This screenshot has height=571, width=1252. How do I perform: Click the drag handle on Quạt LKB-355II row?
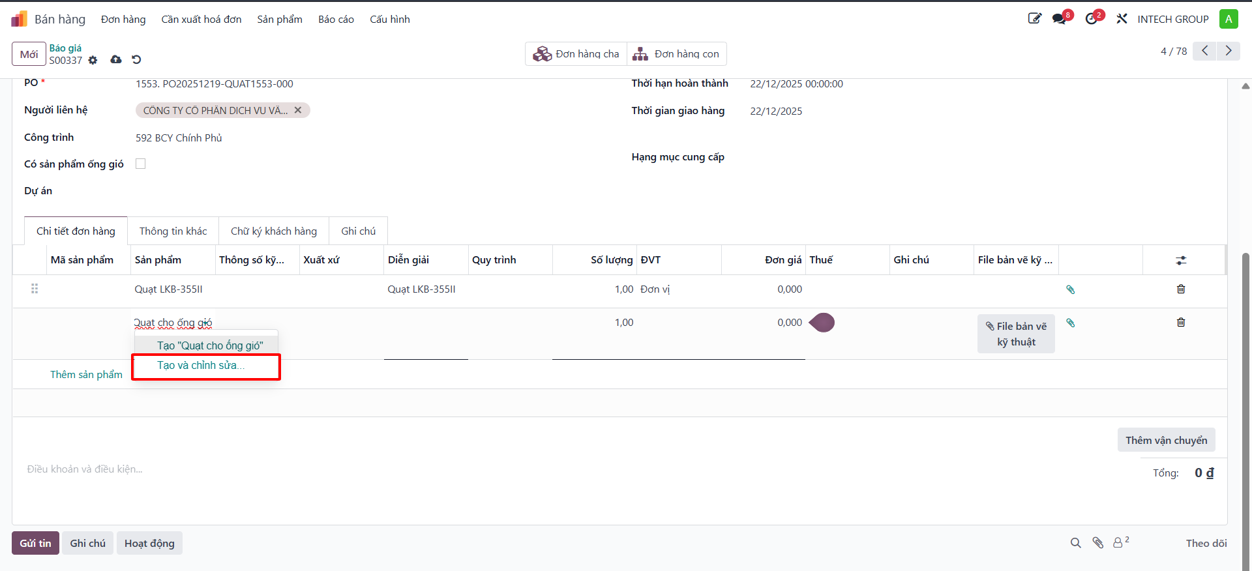[35, 289]
